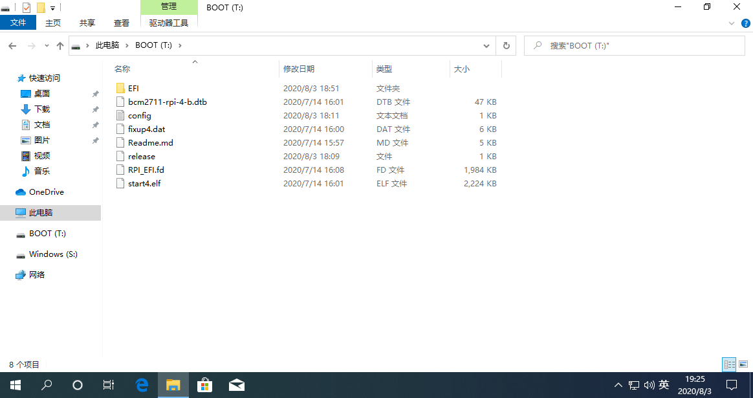Switch to the 主页 ribbon tab
This screenshot has width=753, height=398.
click(x=53, y=23)
